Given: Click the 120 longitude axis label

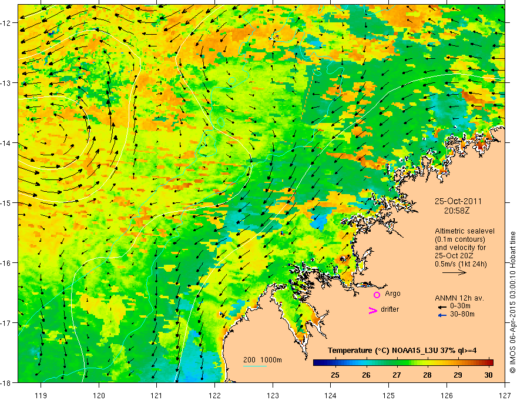Looking at the screenshot, I should pos(99,396).
